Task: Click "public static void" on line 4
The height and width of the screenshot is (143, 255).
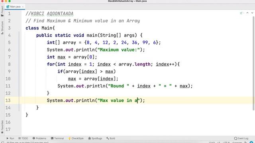Action: [60, 35]
